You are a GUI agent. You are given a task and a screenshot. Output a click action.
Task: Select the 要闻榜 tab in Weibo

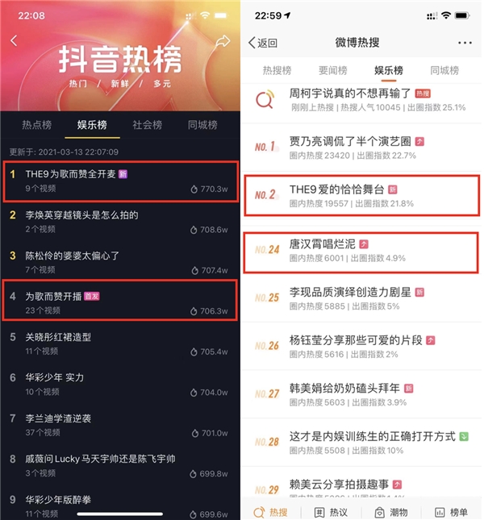pyautogui.click(x=332, y=70)
